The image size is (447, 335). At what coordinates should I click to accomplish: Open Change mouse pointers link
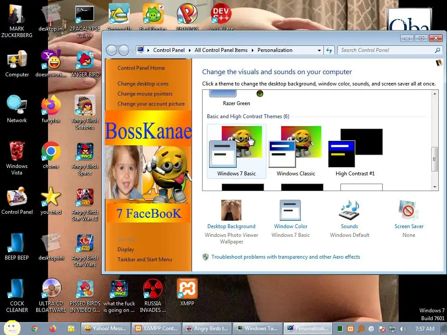tap(145, 94)
